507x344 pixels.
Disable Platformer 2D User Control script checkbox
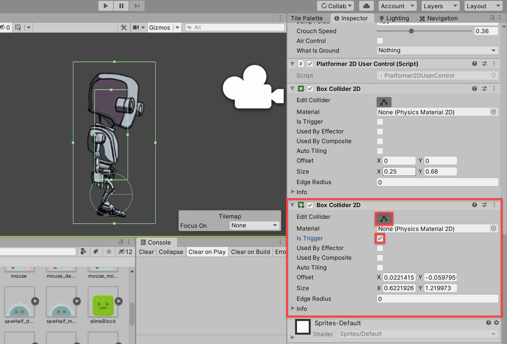(310, 64)
